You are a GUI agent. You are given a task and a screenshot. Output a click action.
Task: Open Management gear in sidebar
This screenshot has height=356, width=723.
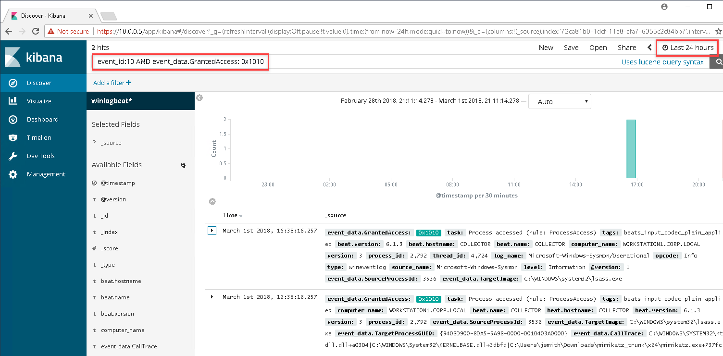point(13,174)
